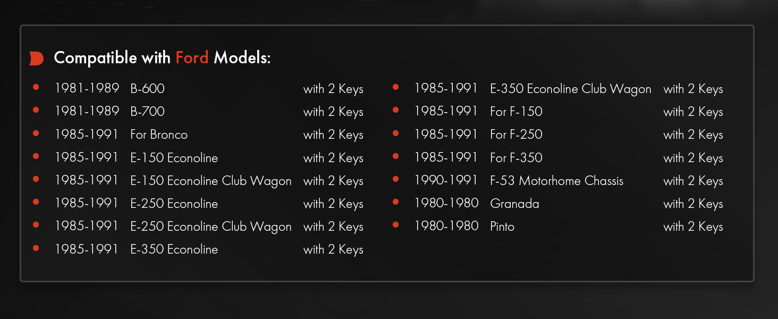Viewport: 778px width, 319px height.
Task: Click the For F-350 model text
Action: (516, 158)
